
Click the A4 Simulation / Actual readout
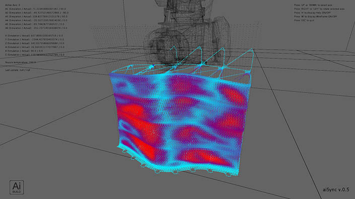pyautogui.click(x=36, y=20)
